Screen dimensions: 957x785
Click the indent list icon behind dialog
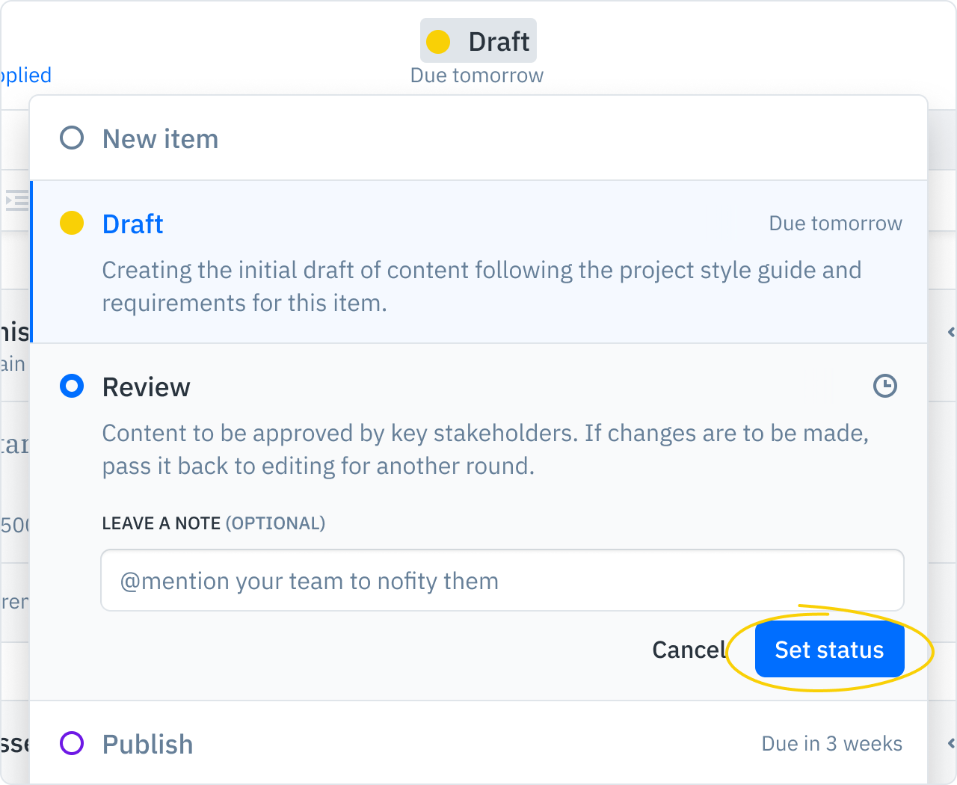coord(17,200)
